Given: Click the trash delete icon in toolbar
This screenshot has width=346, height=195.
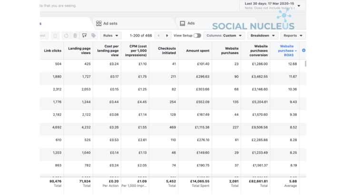Looking at the screenshot, I should pyautogui.click(x=75, y=36).
